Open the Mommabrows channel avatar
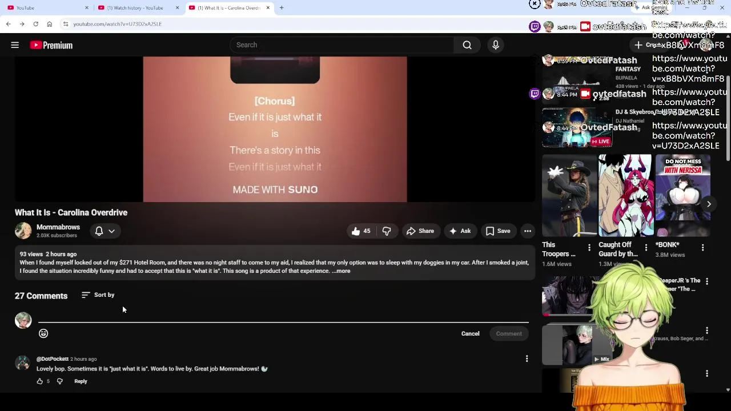The image size is (731, 411). coord(23,231)
